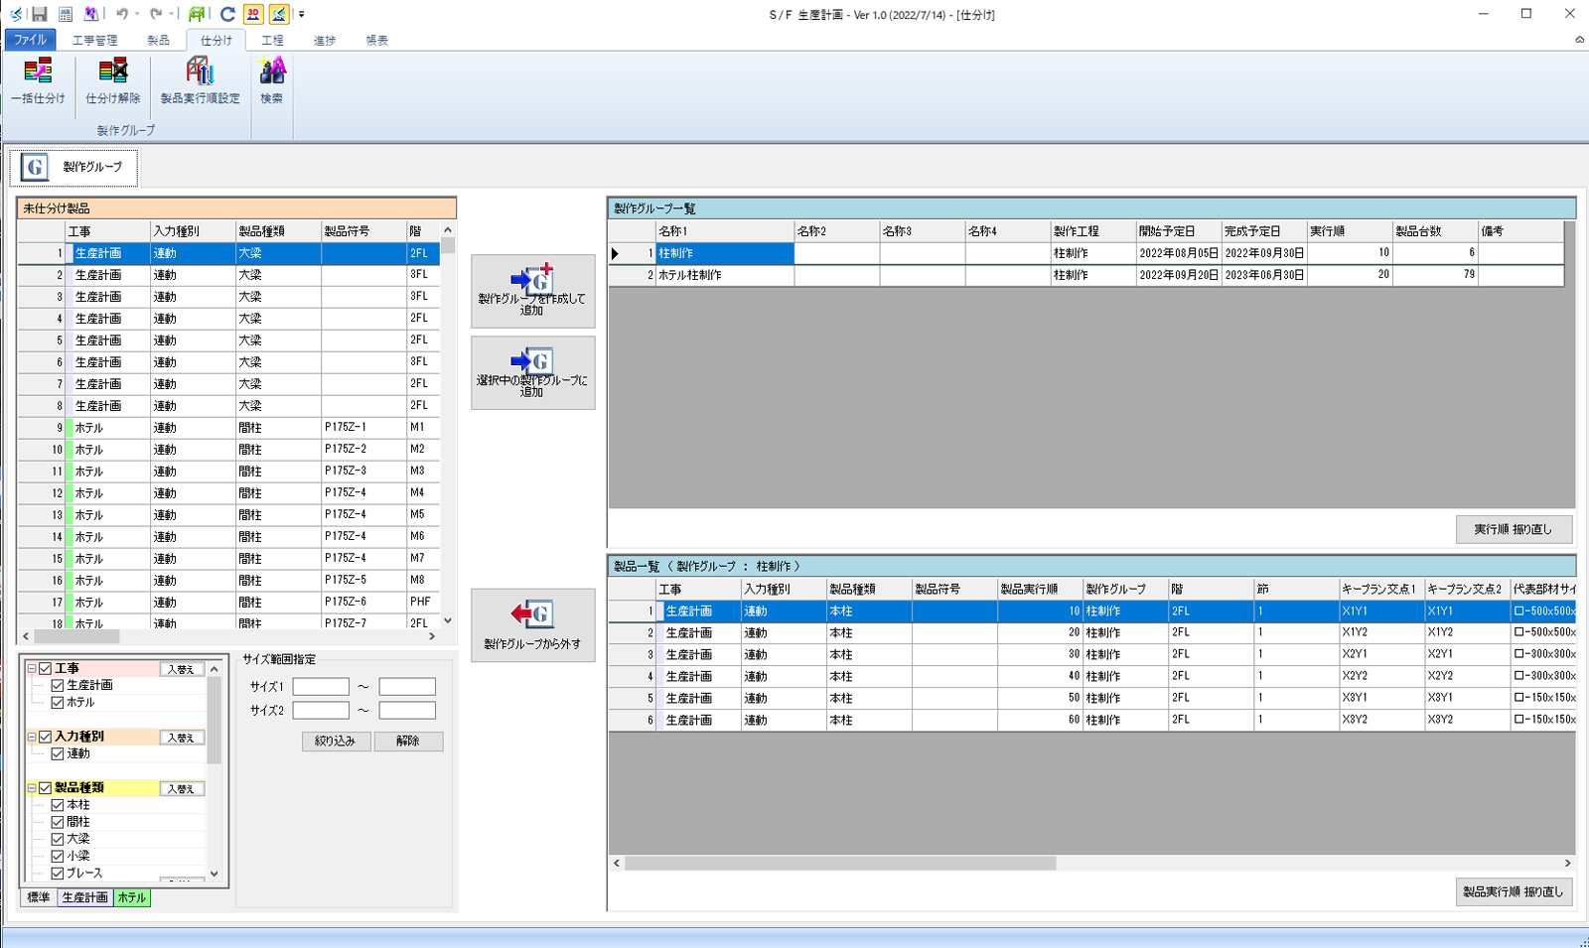This screenshot has height=948, width=1589.
Task: Click 製作グループを作成して追加 button
Action: tap(532, 291)
